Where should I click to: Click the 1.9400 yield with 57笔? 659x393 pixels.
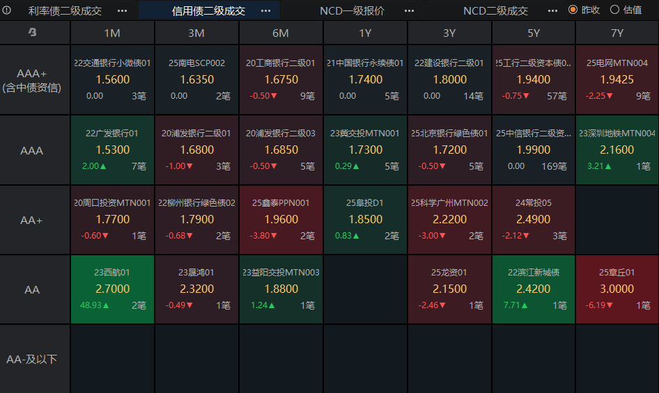[534, 79]
